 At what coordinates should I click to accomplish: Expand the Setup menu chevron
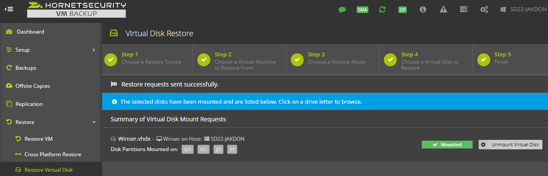pos(94,50)
